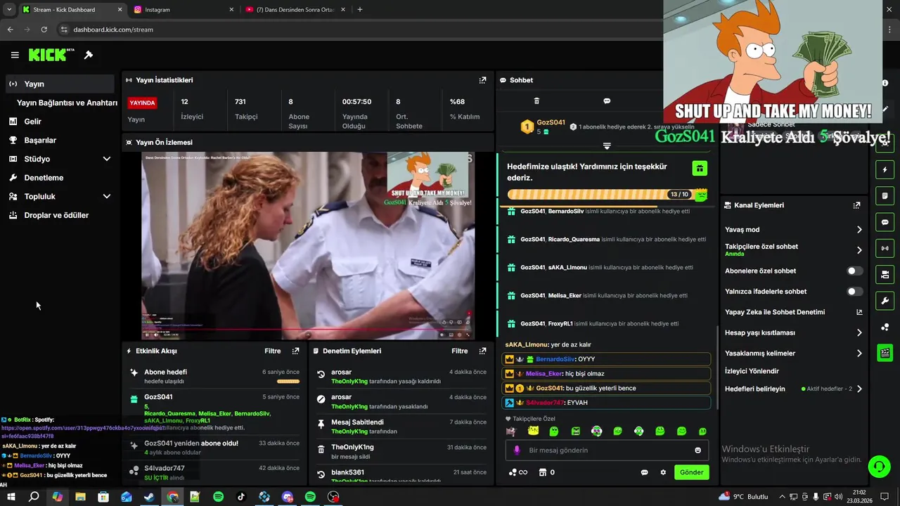Screen dimensions: 900x506
Task: Switch to the YouTube Dans Dersinden tab
Action: (295, 10)
